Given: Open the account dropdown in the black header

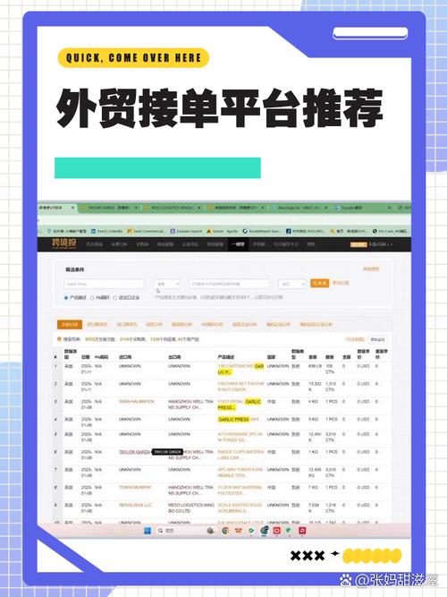Looking at the screenshot, I should pos(380,244).
